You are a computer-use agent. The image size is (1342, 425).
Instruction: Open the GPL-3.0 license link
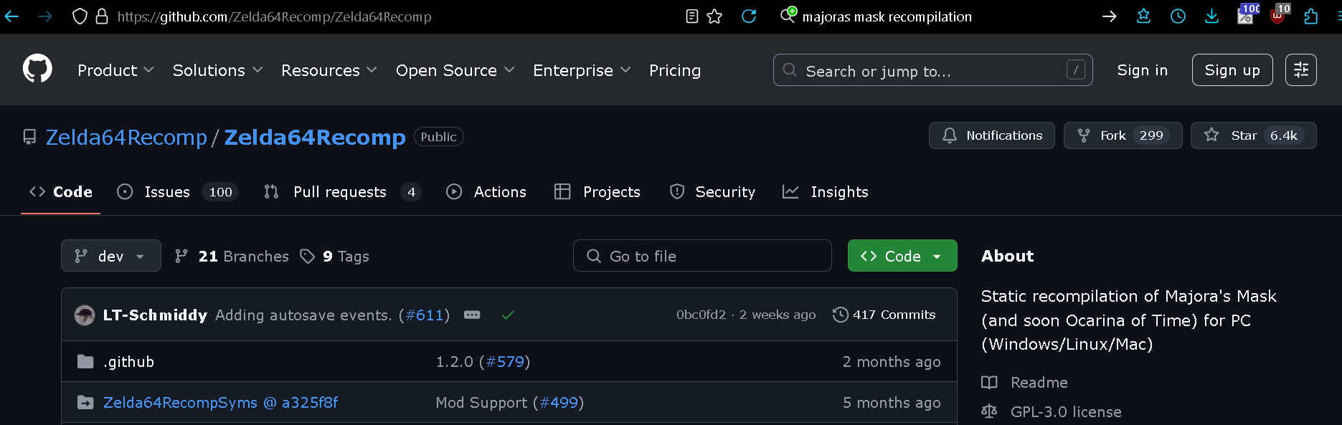click(x=1052, y=412)
